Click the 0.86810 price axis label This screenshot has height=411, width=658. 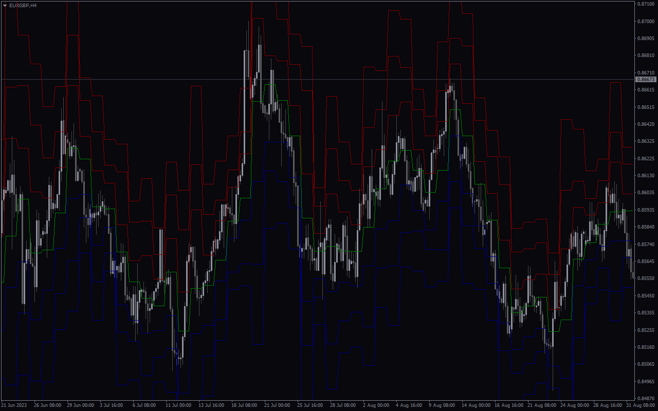point(646,55)
